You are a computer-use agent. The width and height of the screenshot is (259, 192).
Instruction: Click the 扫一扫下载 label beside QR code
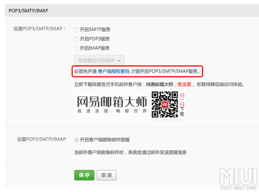(x=182, y=104)
